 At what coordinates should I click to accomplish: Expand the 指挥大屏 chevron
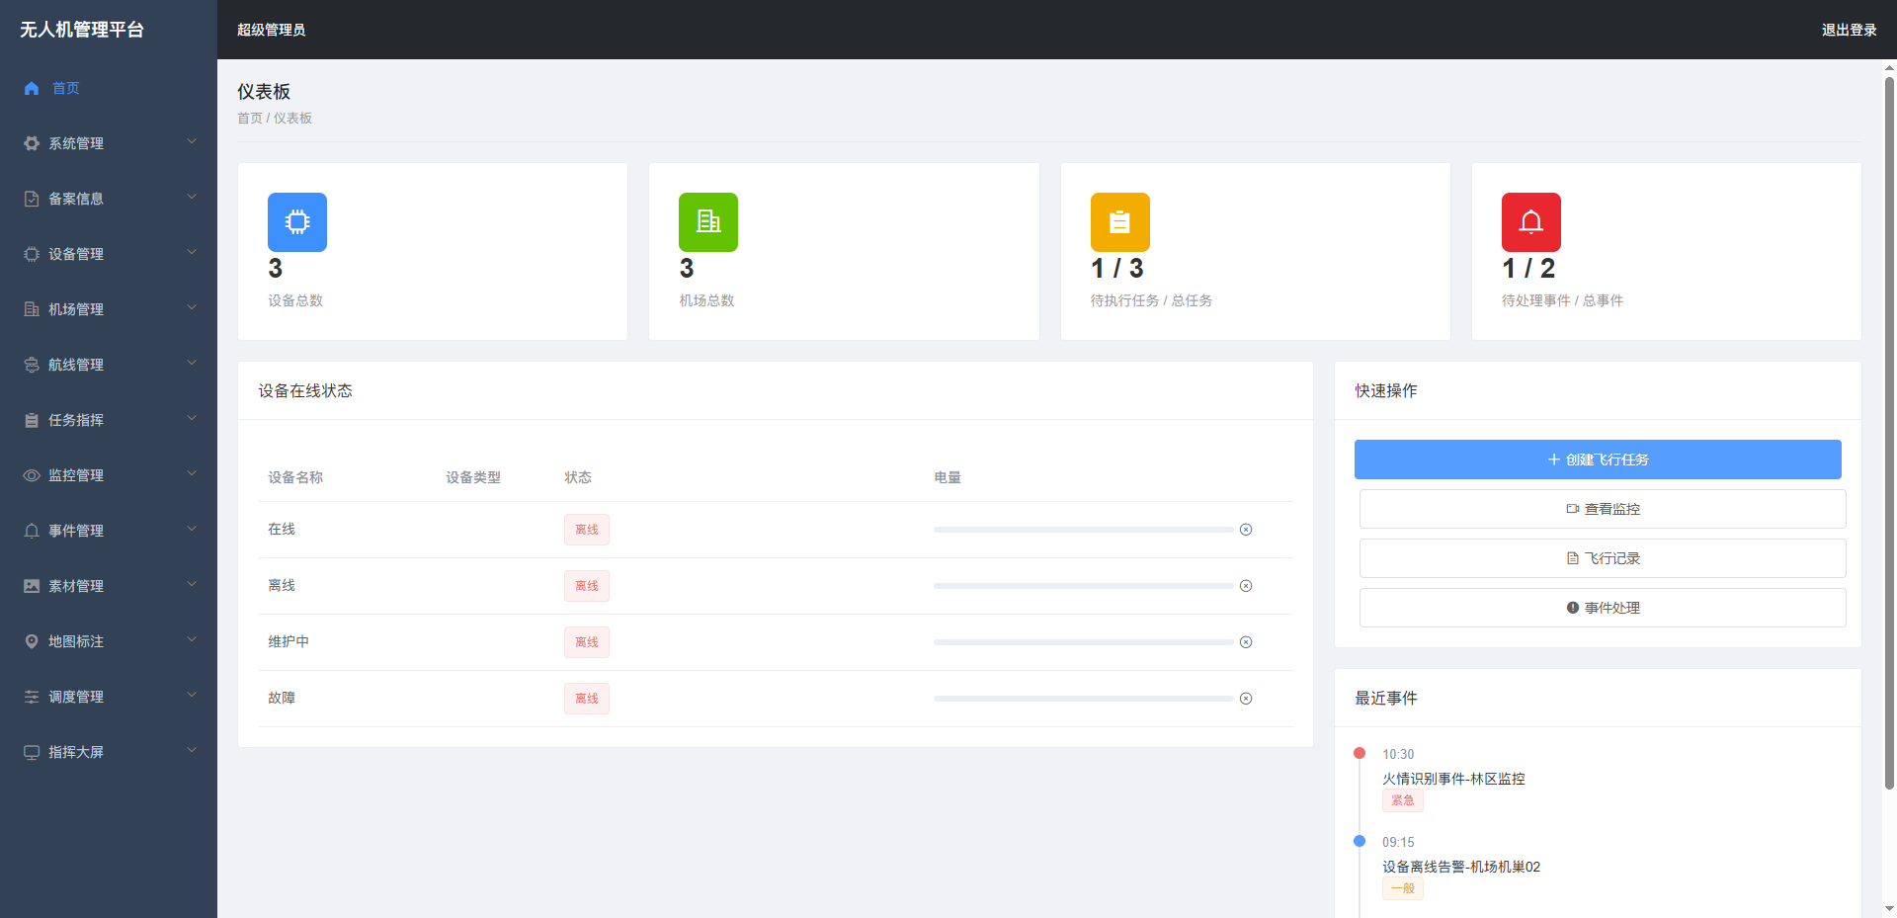[192, 751]
